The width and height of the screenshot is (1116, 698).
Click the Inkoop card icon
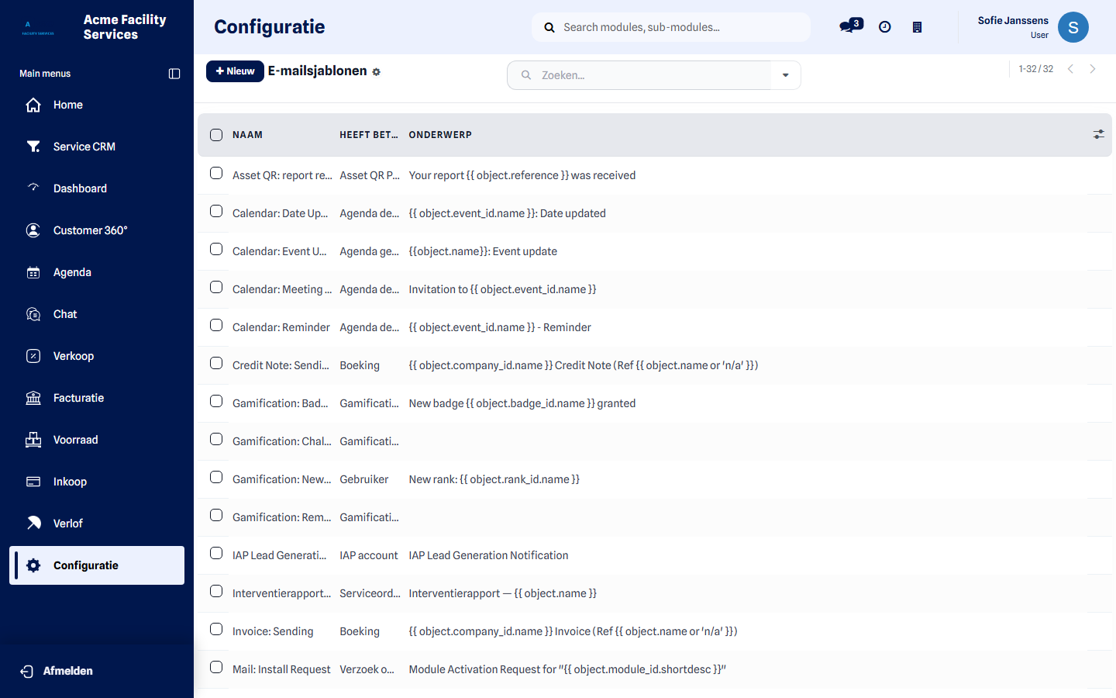33,482
